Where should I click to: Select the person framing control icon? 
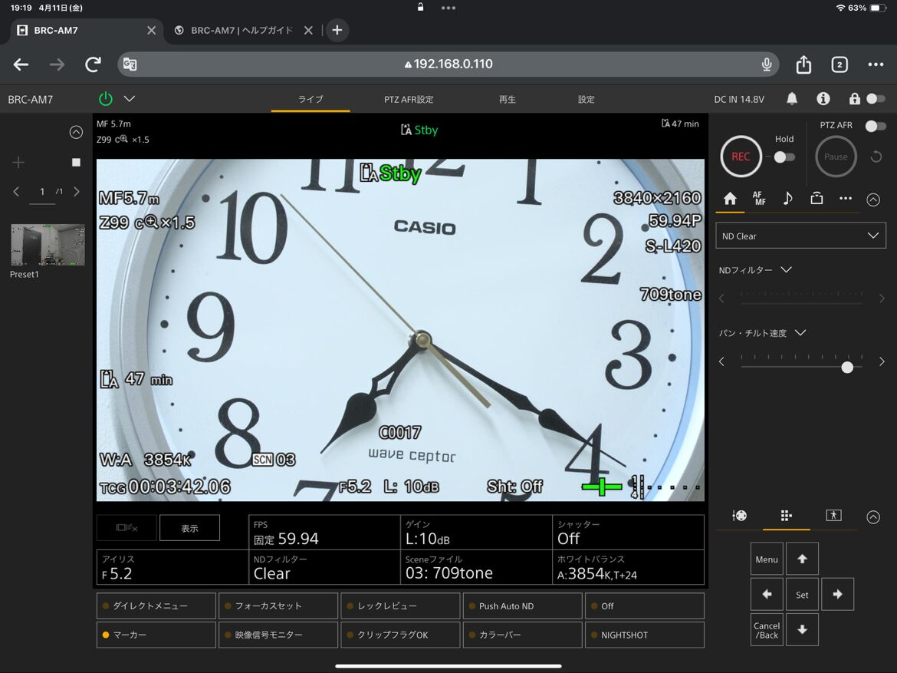coord(833,516)
